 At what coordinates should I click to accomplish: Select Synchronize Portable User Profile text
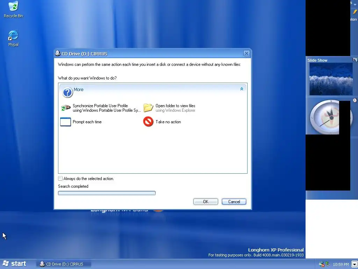coord(107,108)
